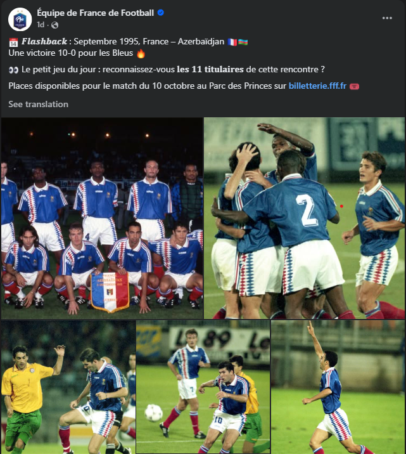
Task: View the photo of the number 10 player
Action: click(x=203, y=387)
